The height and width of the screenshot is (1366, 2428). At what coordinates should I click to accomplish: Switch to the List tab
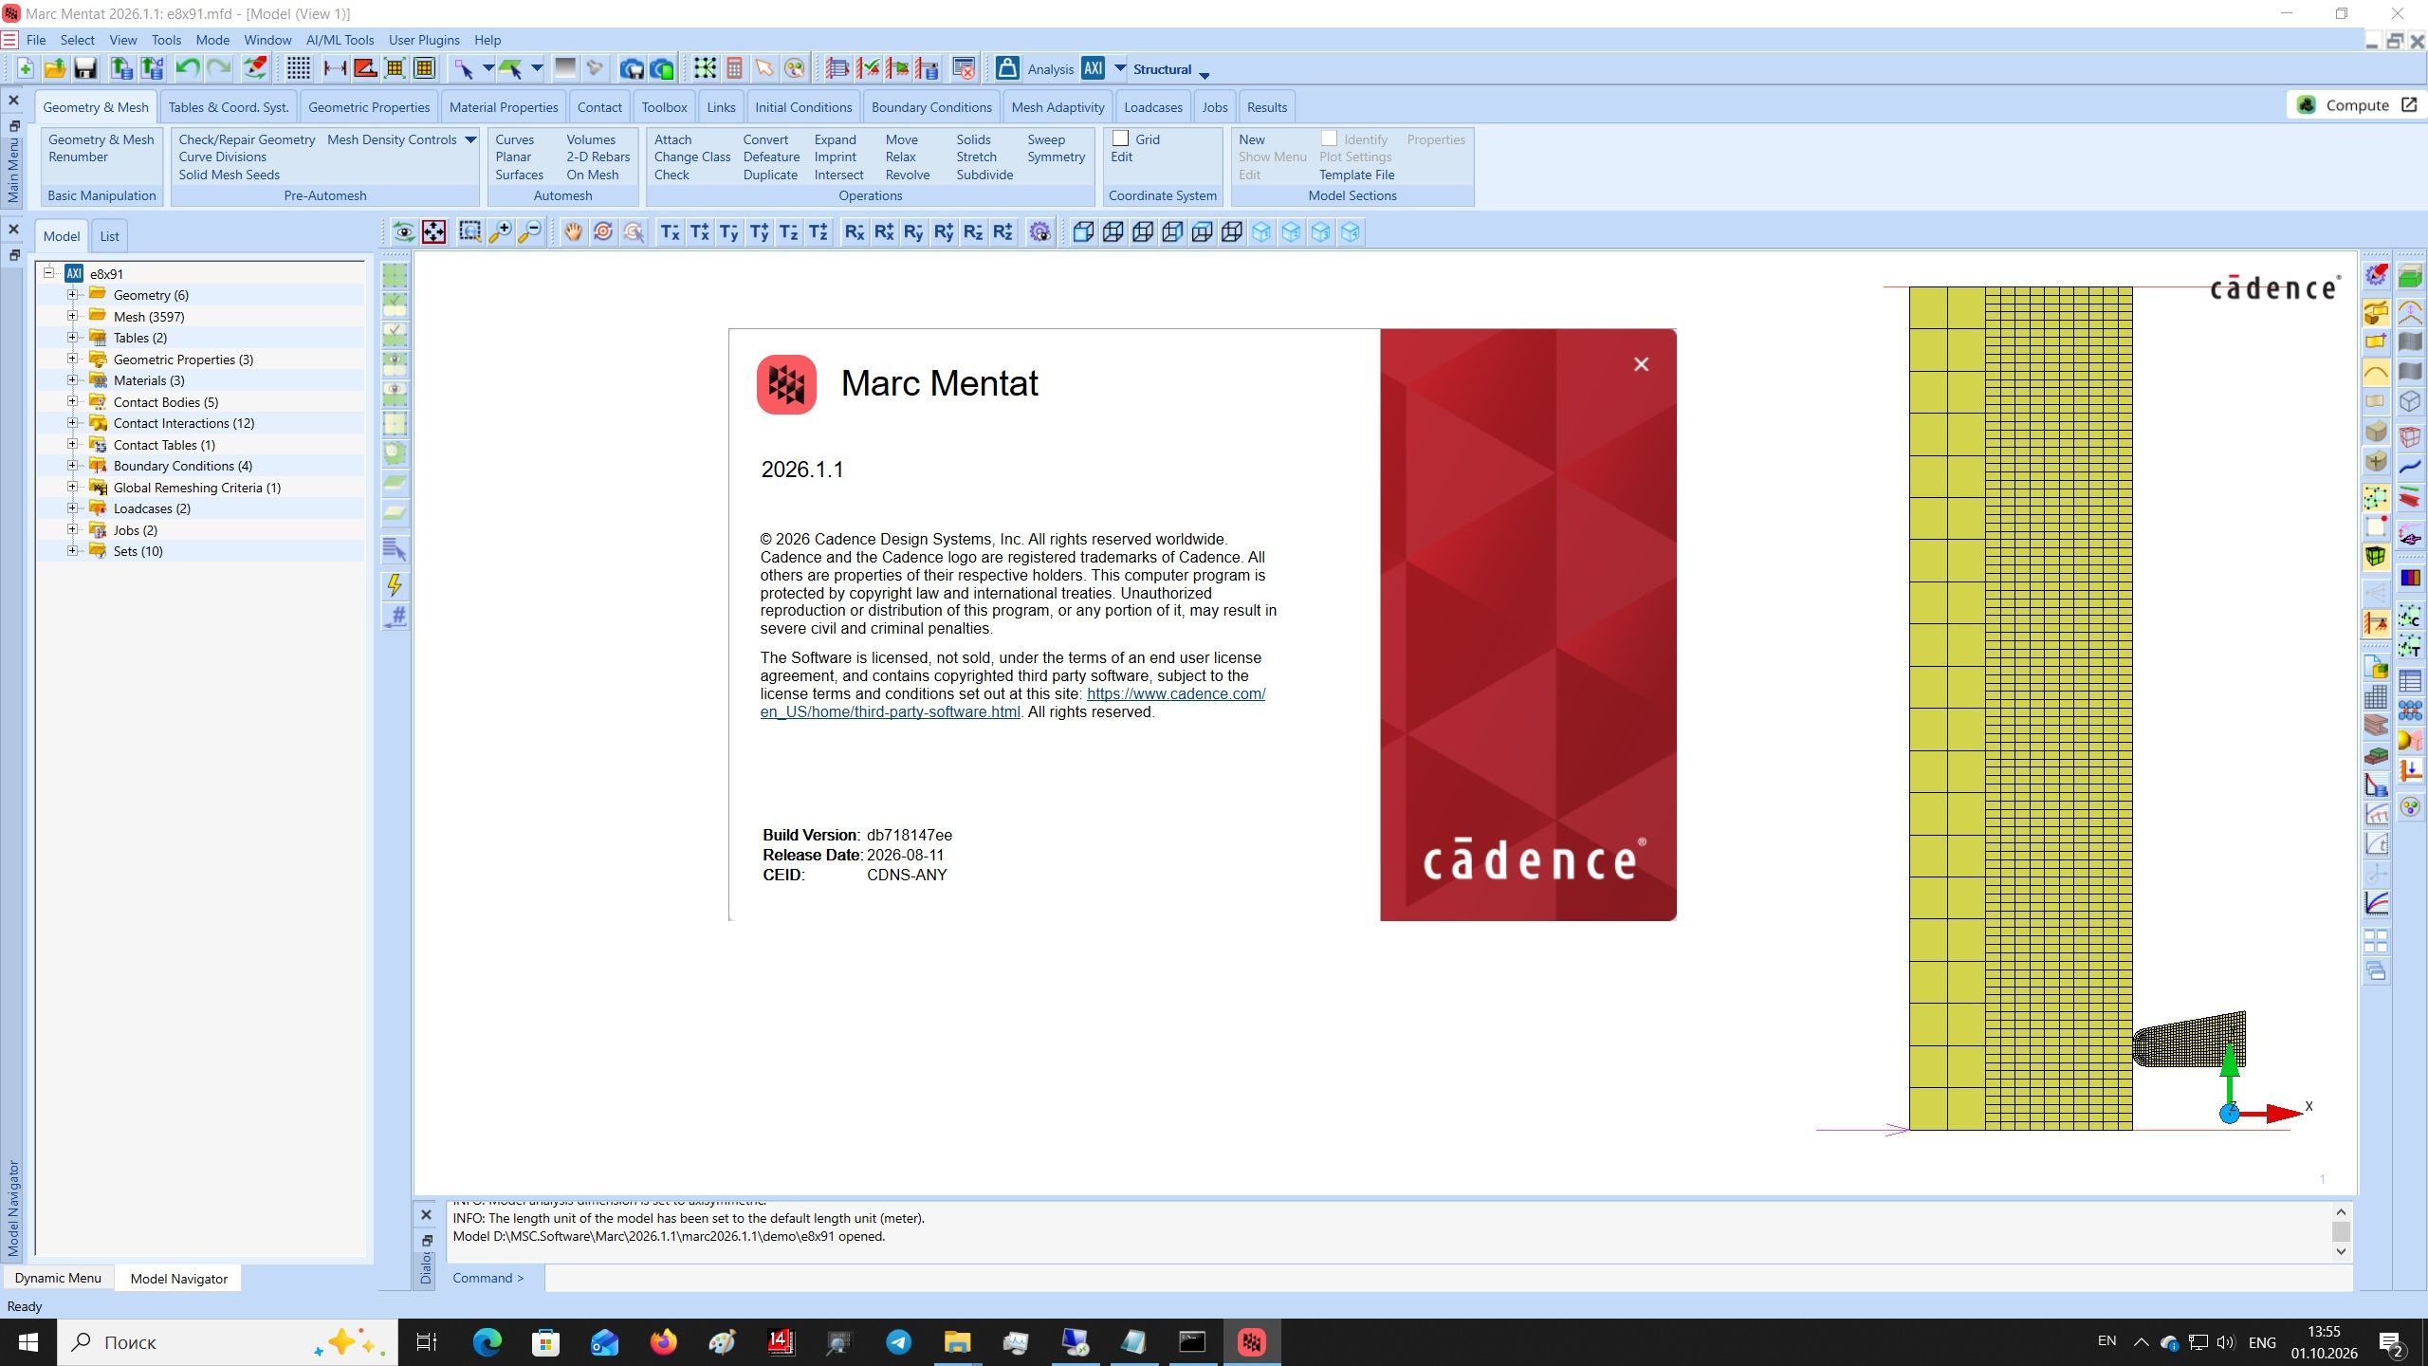(x=110, y=236)
